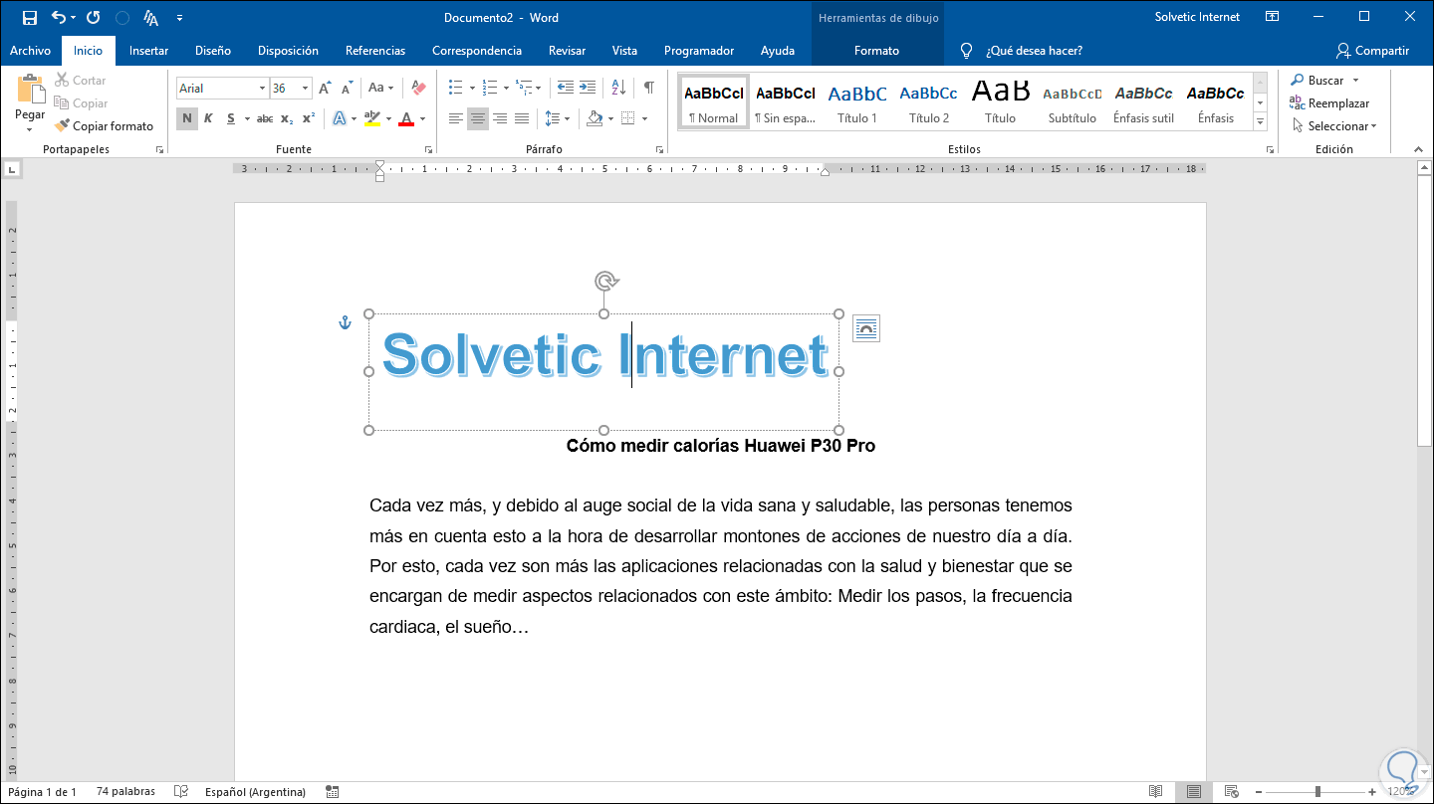Apply text effects with the outlined A icon
This screenshot has width=1434, height=804.
pyautogui.click(x=340, y=118)
